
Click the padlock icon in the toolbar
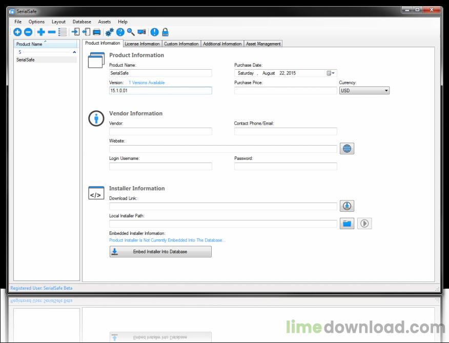pos(166,32)
